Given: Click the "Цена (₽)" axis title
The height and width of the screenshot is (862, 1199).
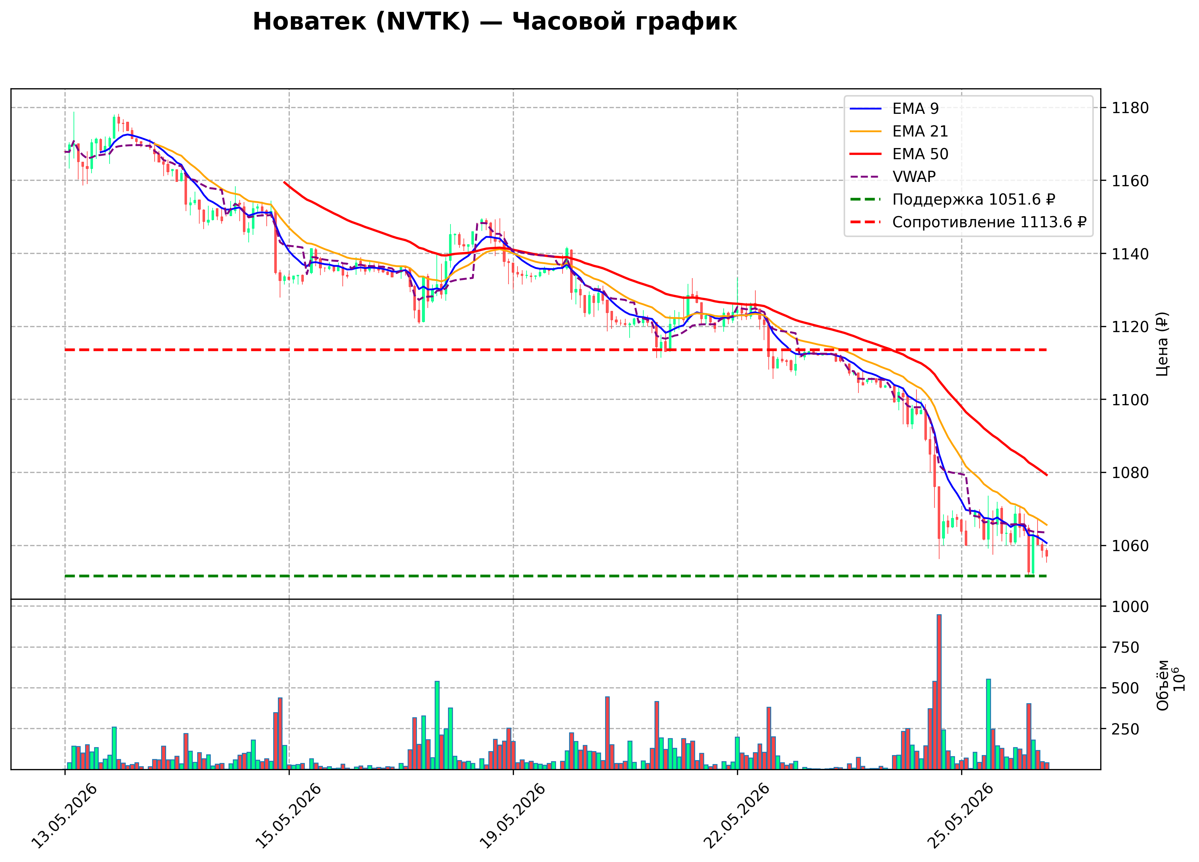Looking at the screenshot, I should pos(1162,344).
